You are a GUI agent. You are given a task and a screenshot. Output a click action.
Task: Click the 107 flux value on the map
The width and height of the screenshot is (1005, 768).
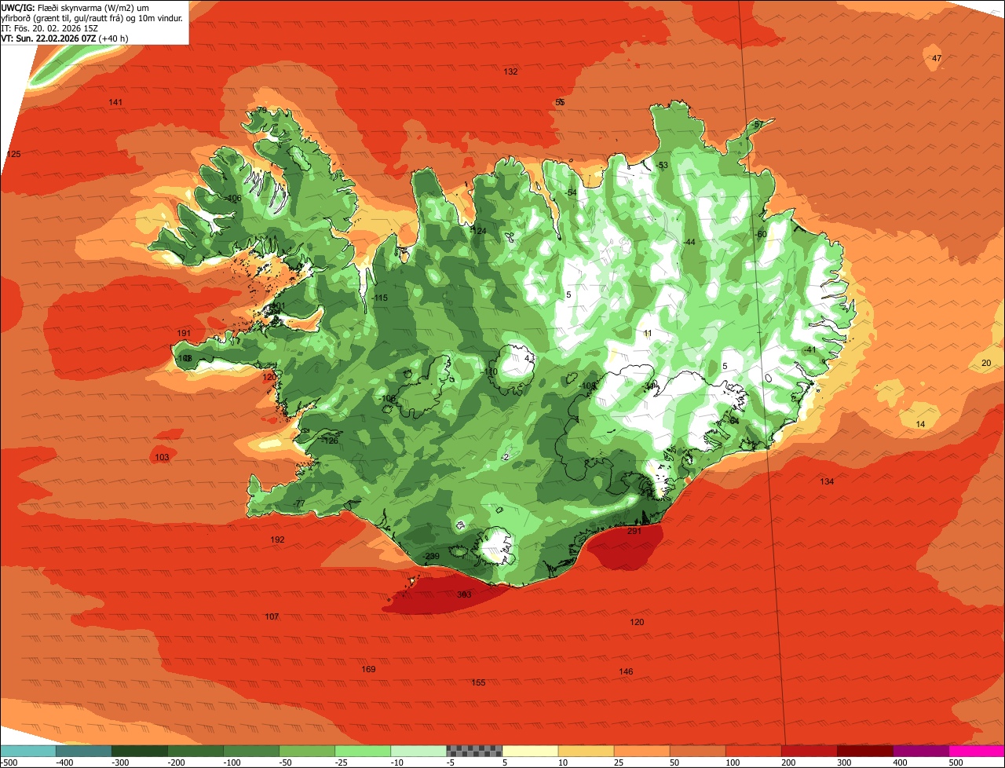coord(272,617)
